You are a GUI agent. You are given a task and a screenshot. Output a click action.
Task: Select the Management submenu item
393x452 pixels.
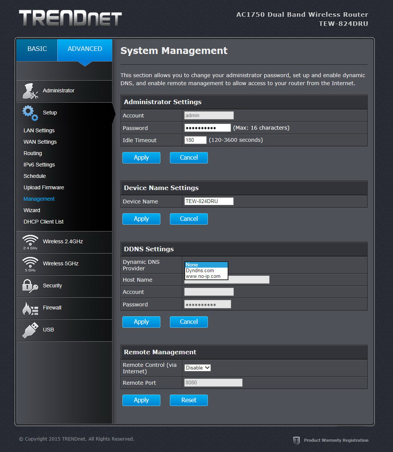coord(39,199)
